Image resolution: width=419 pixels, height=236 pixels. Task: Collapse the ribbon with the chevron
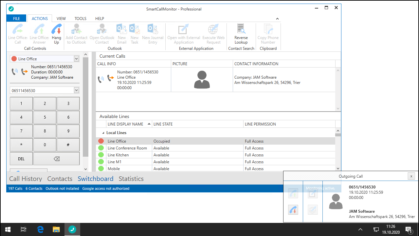point(277,19)
